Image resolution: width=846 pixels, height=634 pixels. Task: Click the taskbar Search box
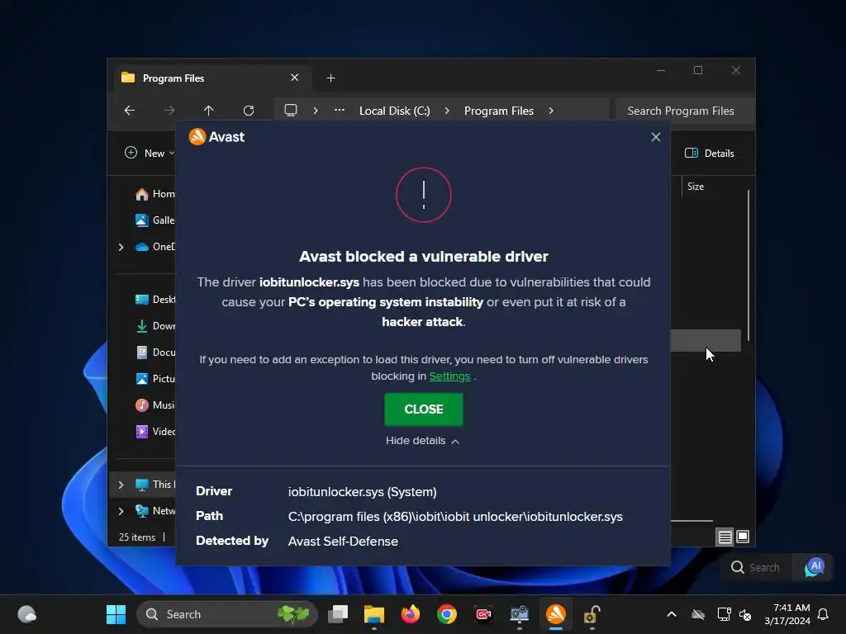[226, 614]
